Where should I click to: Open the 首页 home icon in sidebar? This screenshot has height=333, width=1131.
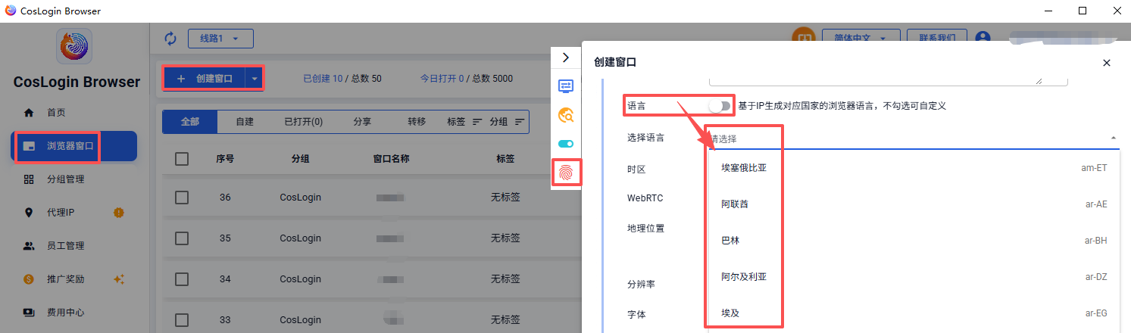tap(29, 113)
